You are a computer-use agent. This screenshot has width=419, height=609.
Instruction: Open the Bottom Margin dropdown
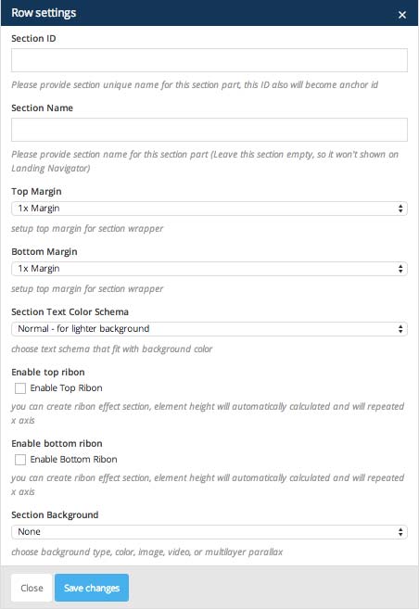pos(209,269)
